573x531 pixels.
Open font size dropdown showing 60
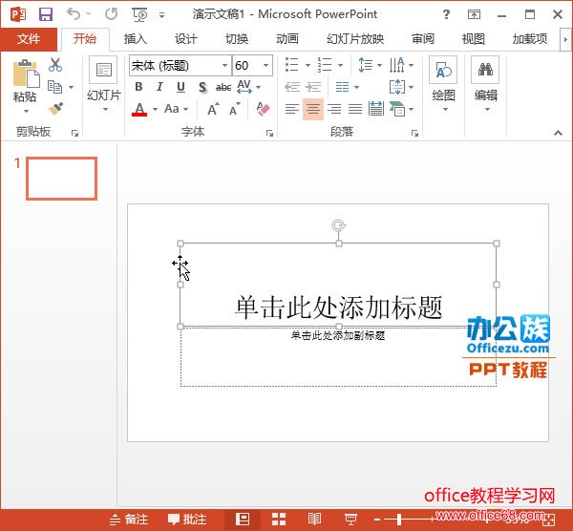266,65
